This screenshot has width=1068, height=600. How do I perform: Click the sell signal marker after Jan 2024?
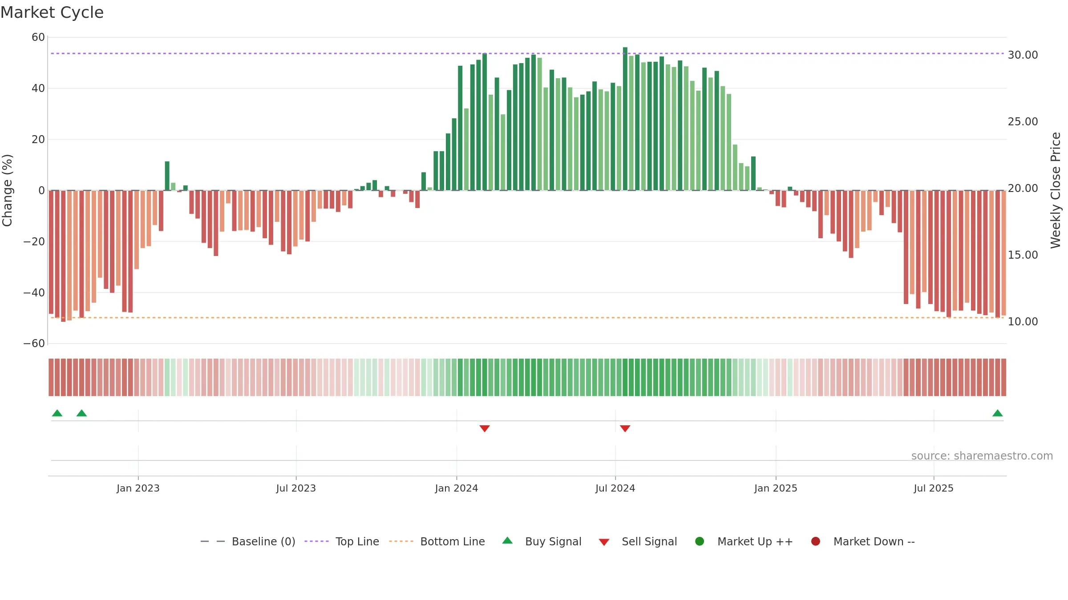[x=485, y=428]
